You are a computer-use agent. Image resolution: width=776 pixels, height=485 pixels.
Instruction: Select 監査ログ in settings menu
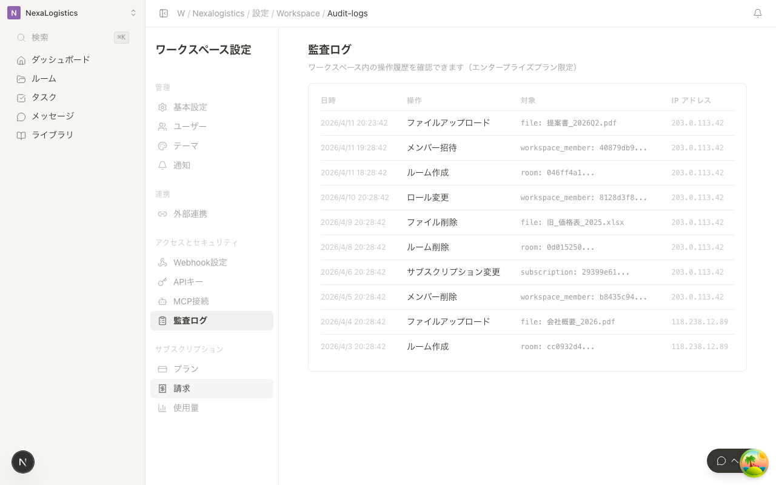[x=212, y=321]
